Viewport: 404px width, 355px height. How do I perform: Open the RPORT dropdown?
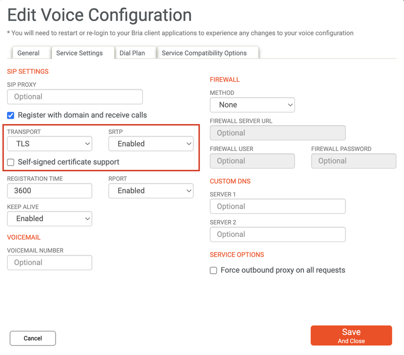tap(151, 191)
